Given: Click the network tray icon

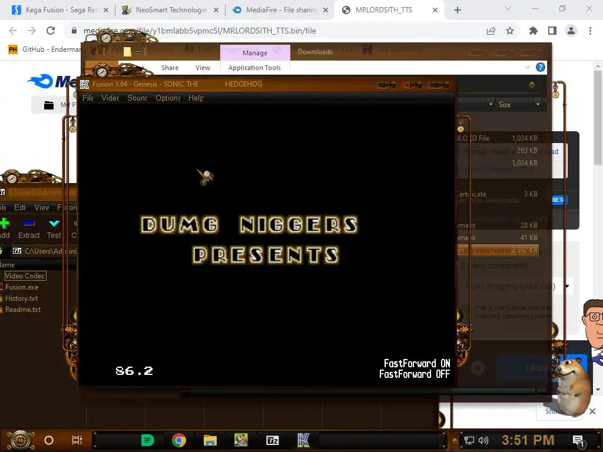Looking at the screenshot, I should click(x=469, y=440).
